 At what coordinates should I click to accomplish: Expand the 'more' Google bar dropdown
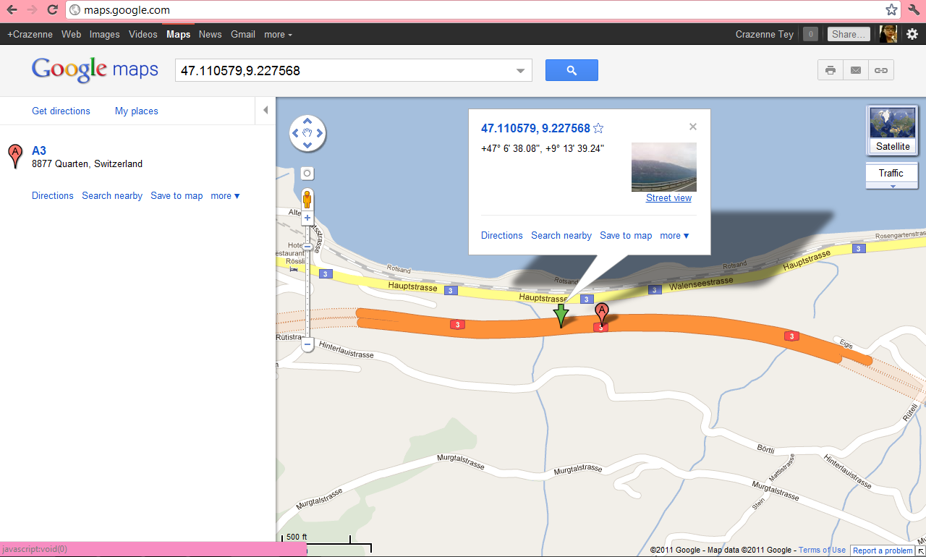click(x=278, y=34)
